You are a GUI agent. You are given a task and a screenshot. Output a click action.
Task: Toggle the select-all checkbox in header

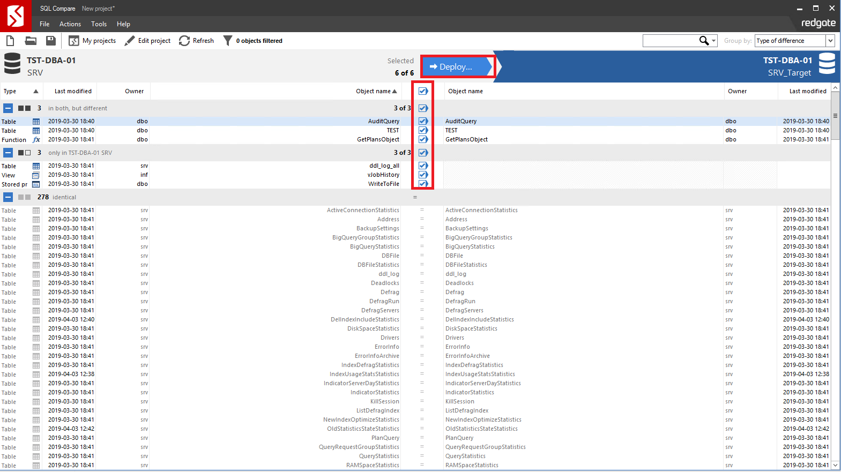pyautogui.click(x=423, y=91)
